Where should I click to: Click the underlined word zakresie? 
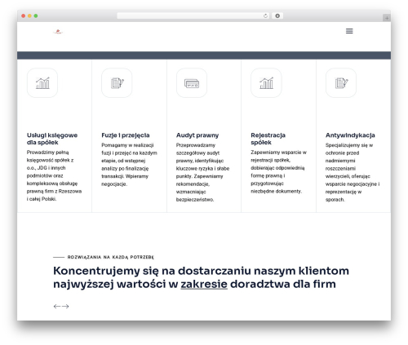pyautogui.click(x=204, y=284)
